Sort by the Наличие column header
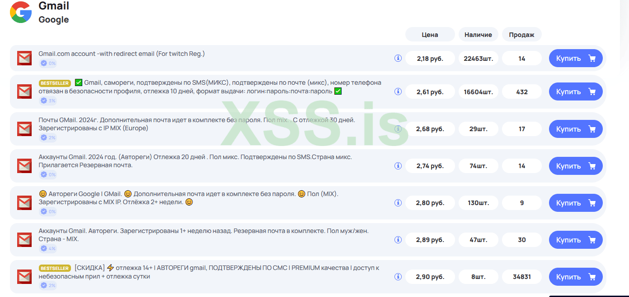 coord(478,35)
